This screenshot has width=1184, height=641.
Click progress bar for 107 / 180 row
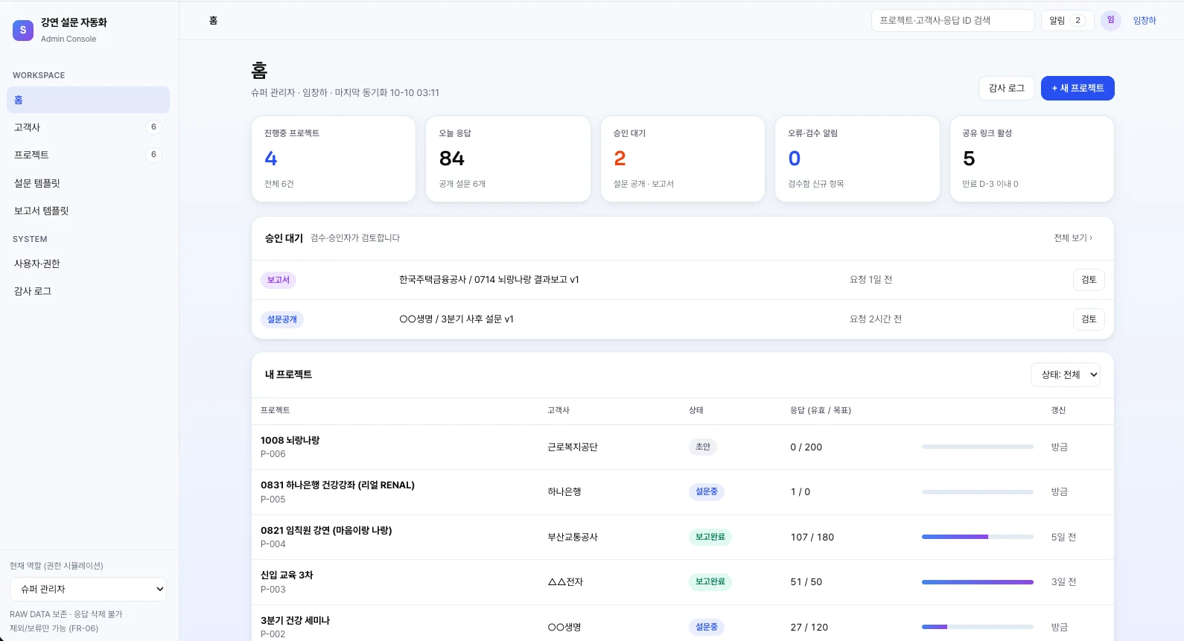(x=978, y=537)
